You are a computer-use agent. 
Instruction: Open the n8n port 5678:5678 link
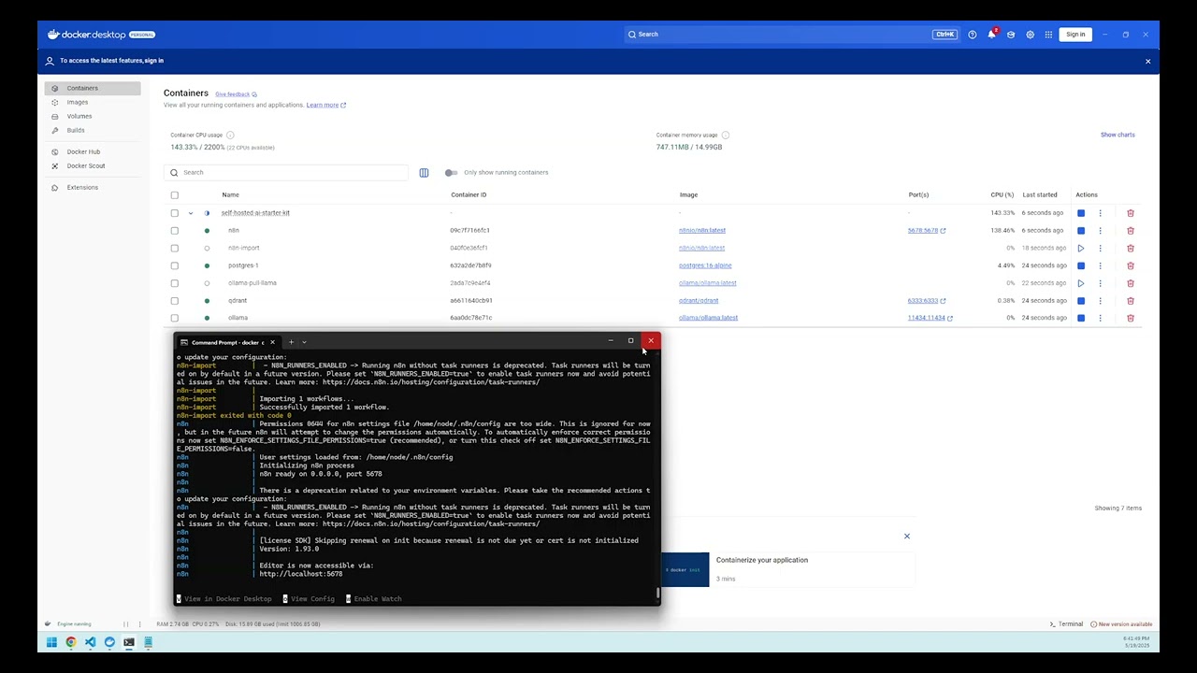[927, 230]
